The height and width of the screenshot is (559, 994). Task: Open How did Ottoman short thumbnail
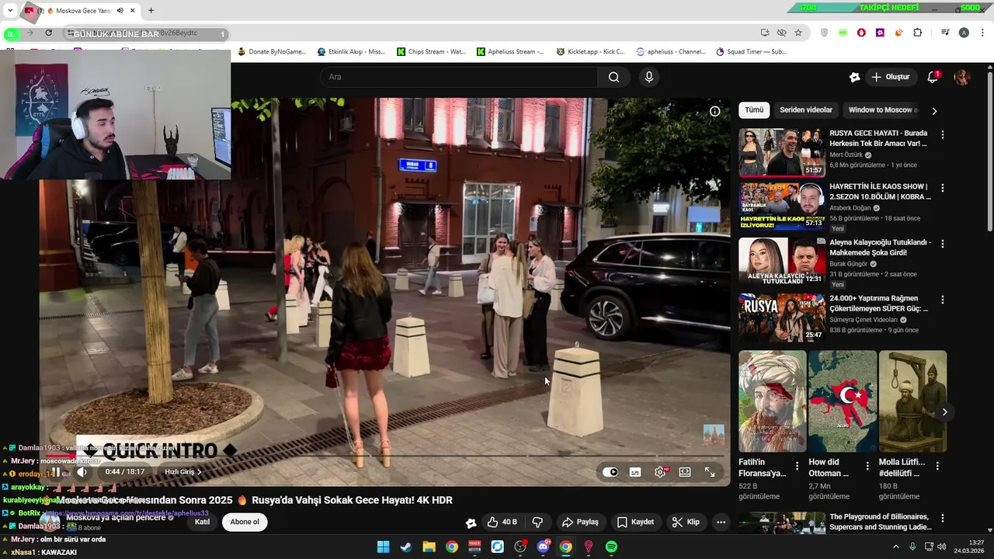click(842, 401)
